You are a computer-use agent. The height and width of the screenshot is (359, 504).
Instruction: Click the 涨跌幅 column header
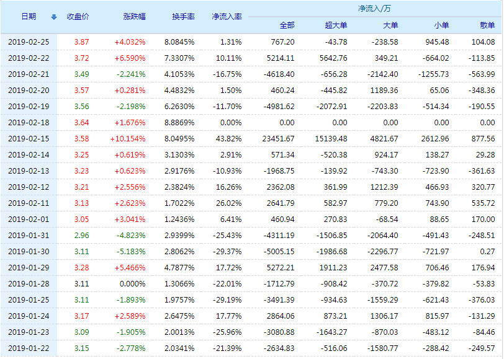tap(134, 17)
